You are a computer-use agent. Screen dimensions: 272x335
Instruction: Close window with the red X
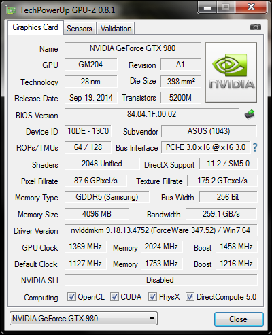[x=251, y=7]
